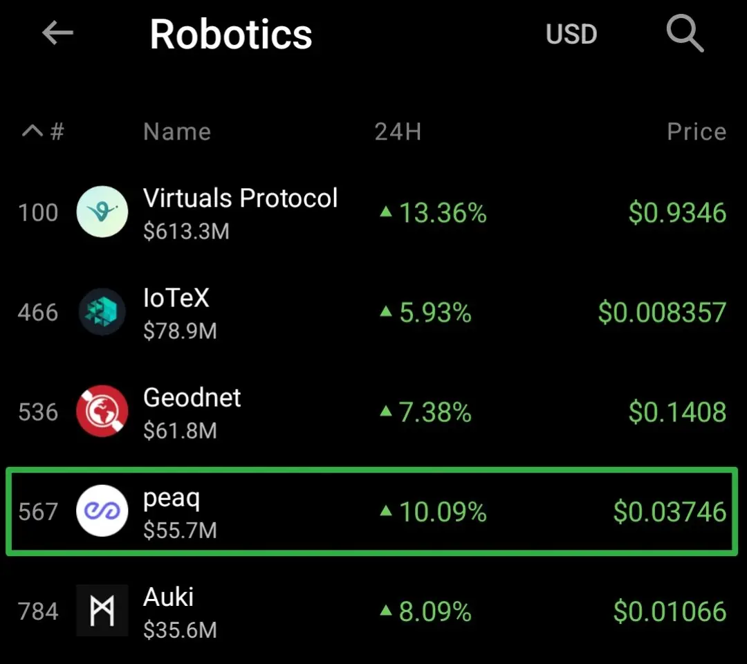Image resolution: width=747 pixels, height=664 pixels.
Task: Open Auki coin name link
Action: (168, 597)
